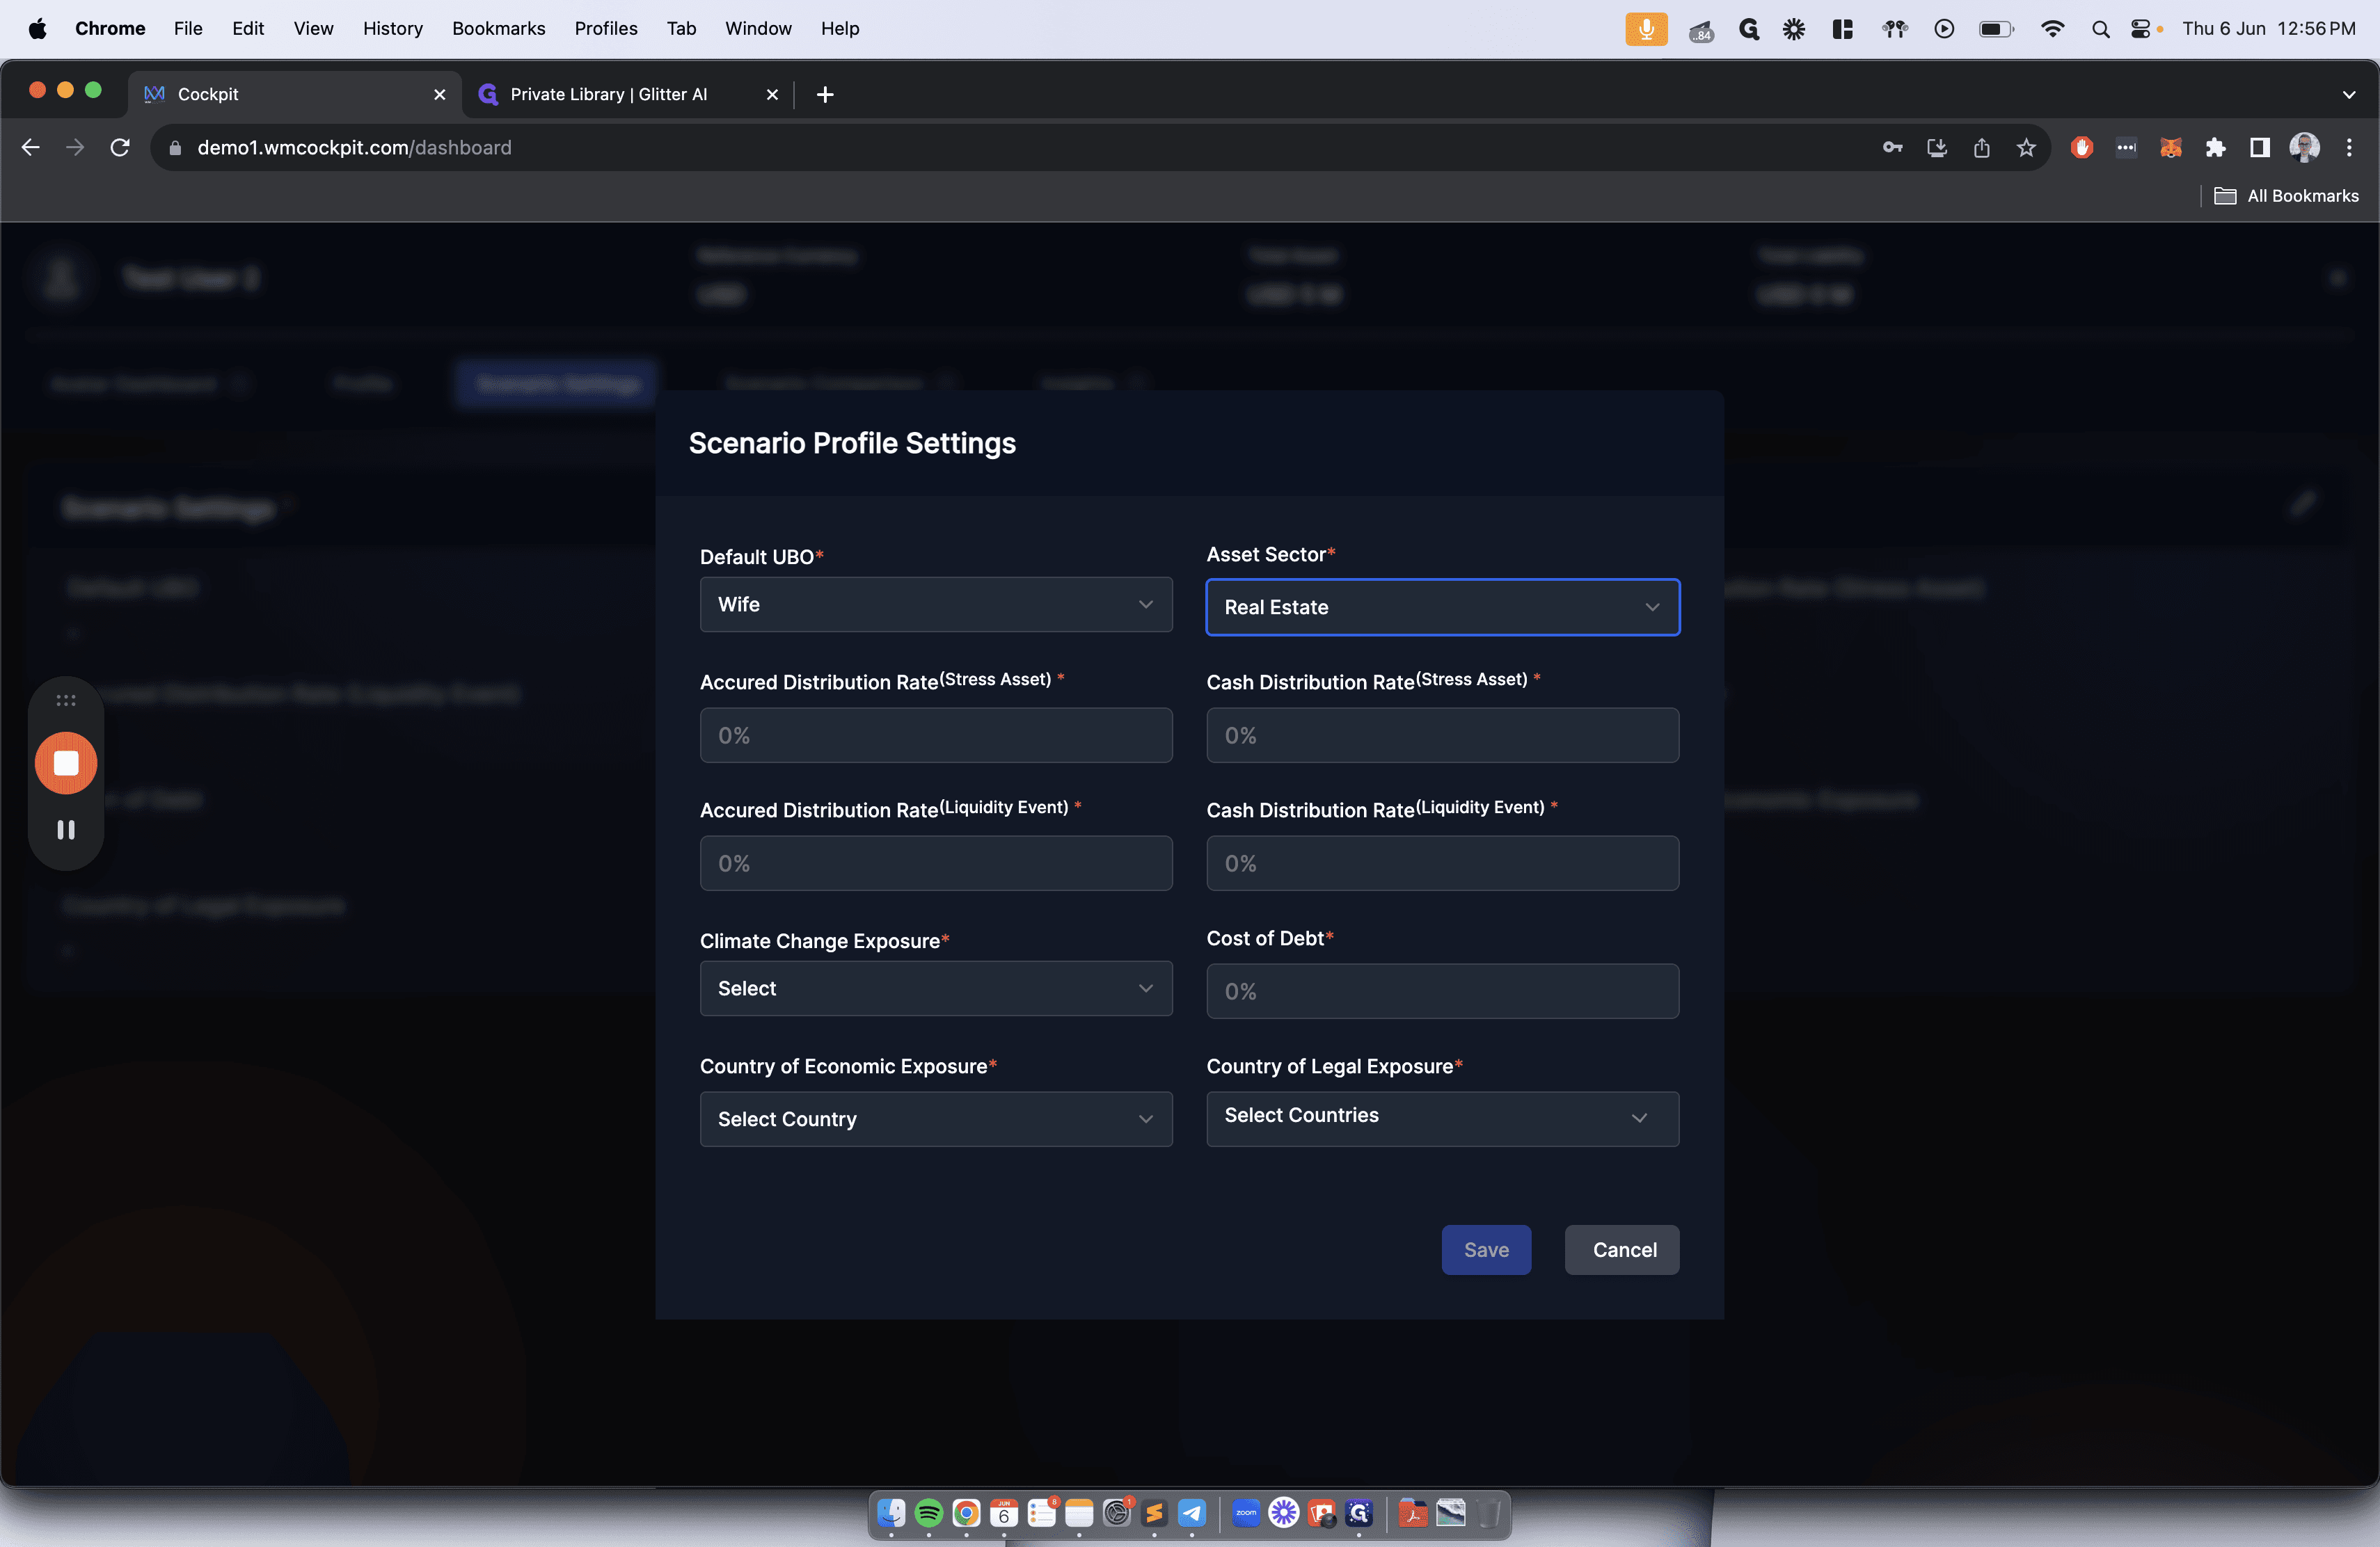Close the Private Library Glitter AI tab
2380x1547 pixels.
[x=772, y=94]
